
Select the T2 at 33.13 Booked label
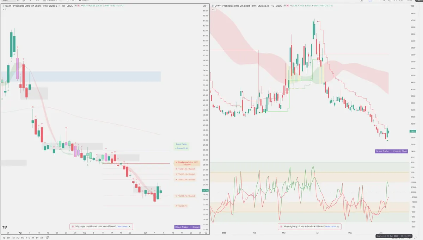click(x=185, y=174)
